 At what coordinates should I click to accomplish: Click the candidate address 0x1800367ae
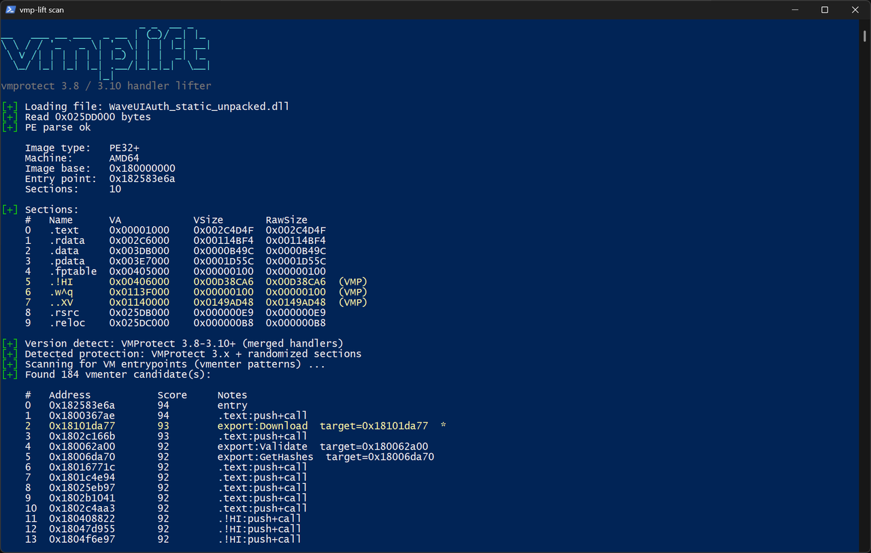[82, 416]
